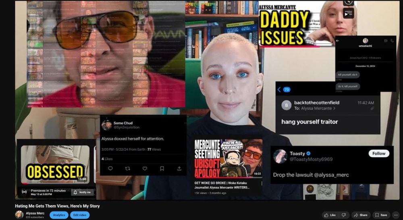The image size is (403, 220).
Task: Click the live premiere broadcast icon
Action: (x=24, y=192)
